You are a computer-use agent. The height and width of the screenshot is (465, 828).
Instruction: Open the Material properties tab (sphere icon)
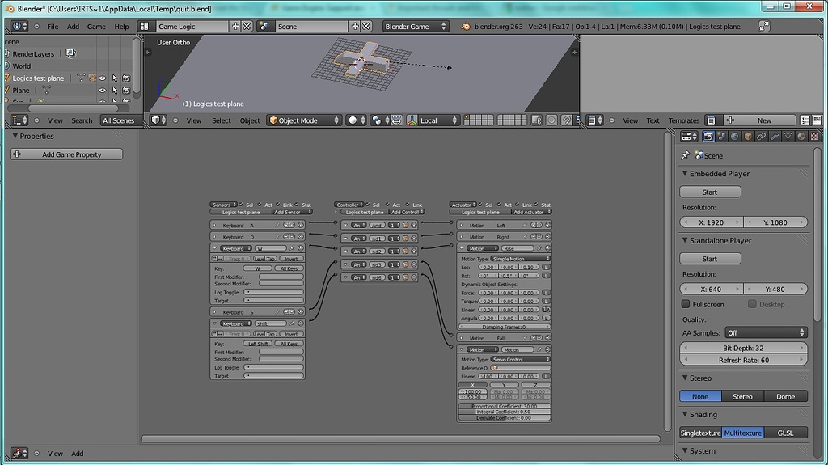(x=801, y=137)
